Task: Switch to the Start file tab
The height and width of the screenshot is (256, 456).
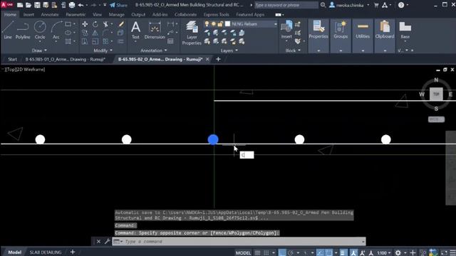Action: pos(12,59)
